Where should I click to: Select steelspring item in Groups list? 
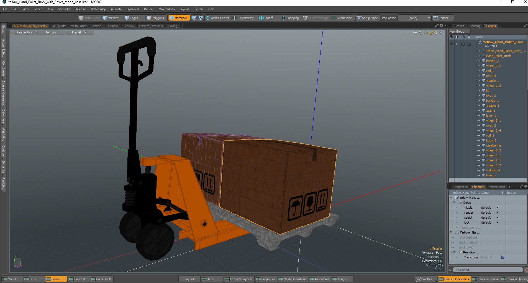tap(493, 145)
